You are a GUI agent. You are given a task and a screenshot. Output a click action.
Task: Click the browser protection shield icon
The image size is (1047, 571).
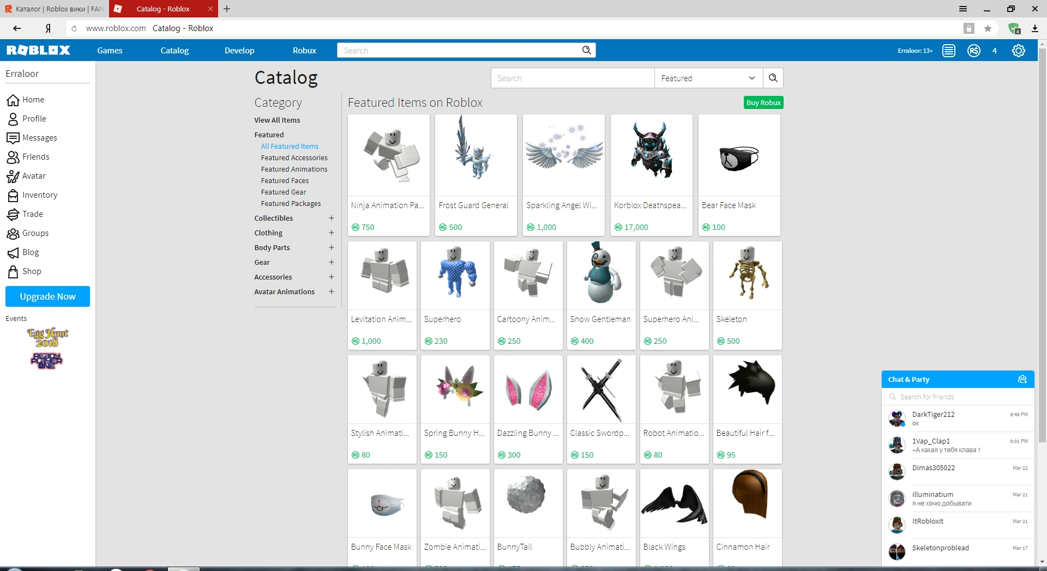[1014, 28]
